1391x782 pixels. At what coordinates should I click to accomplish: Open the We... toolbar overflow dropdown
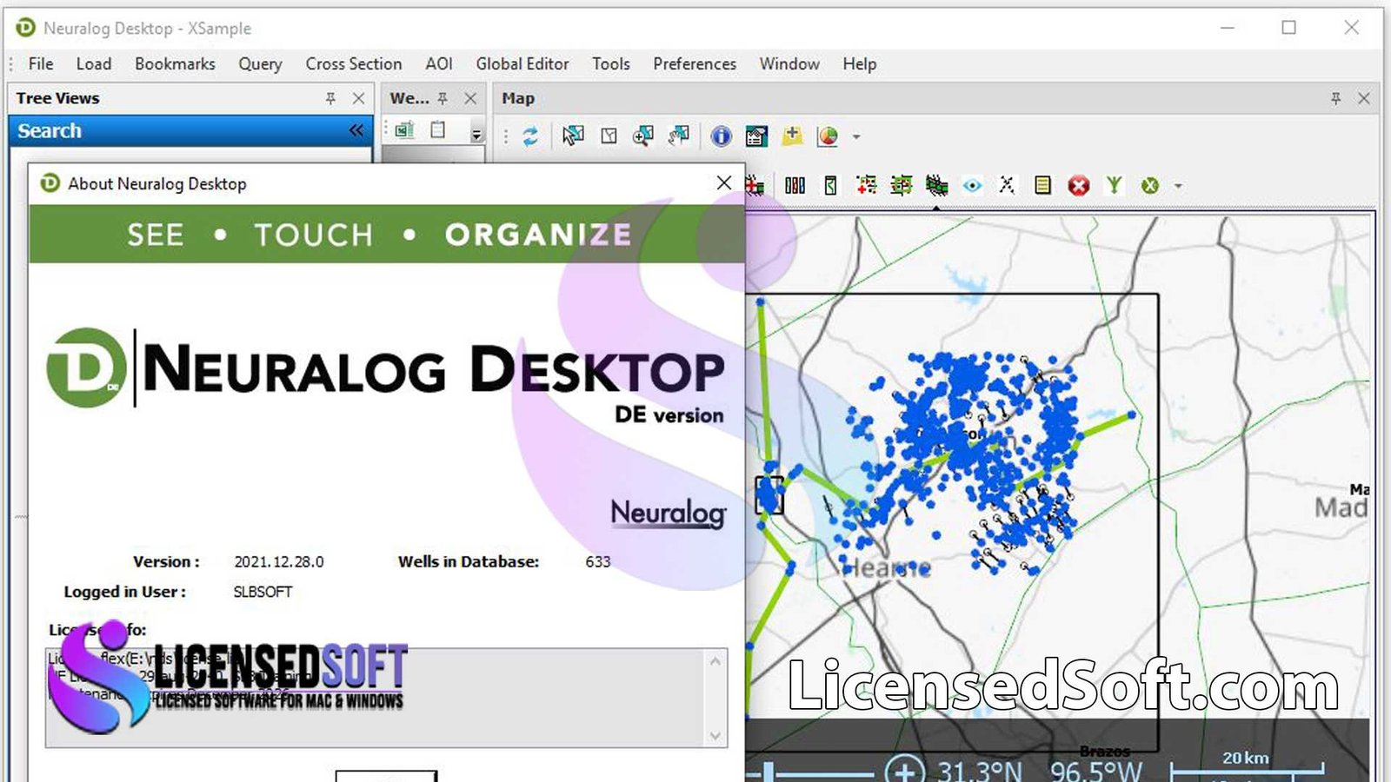click(x=476, y=135)
